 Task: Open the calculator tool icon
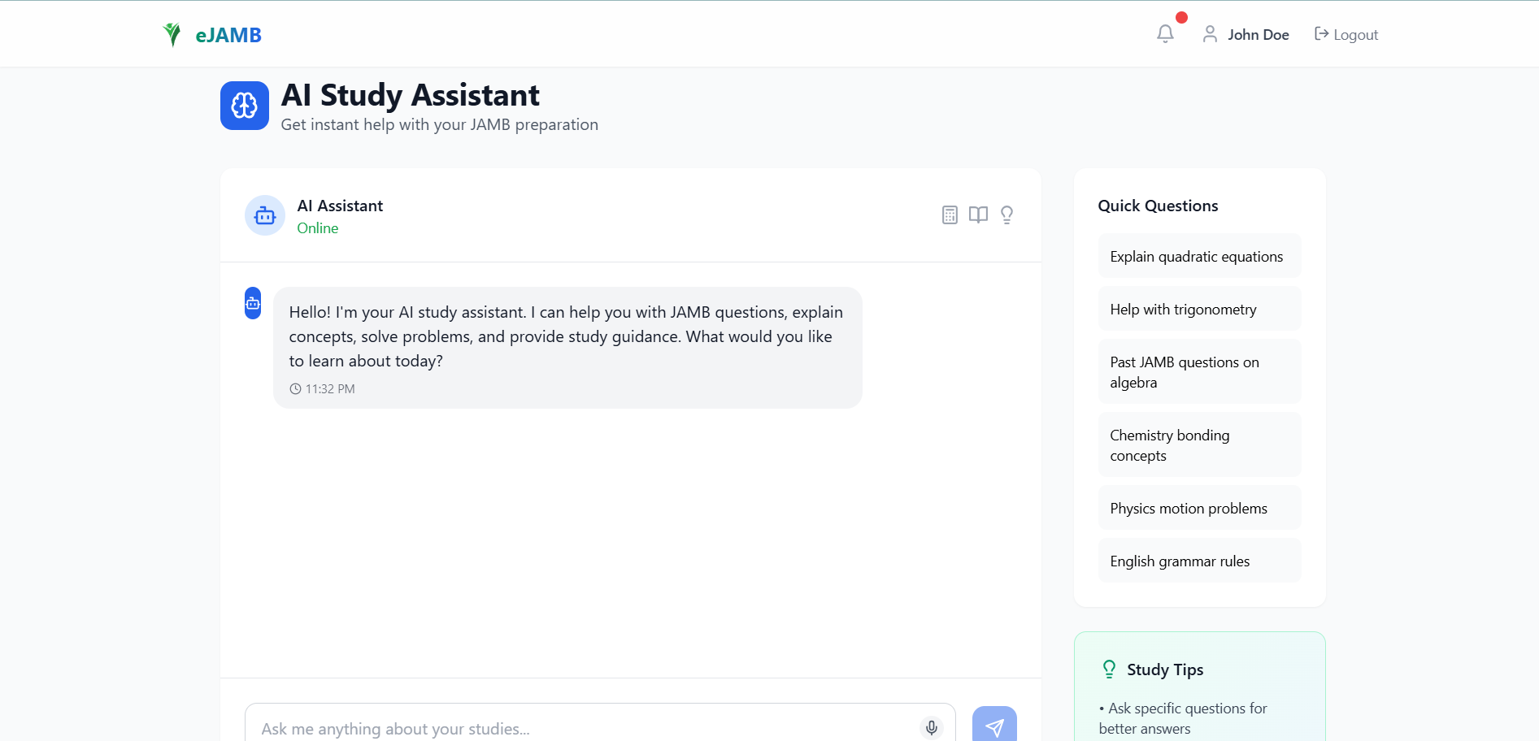[950, 214]
